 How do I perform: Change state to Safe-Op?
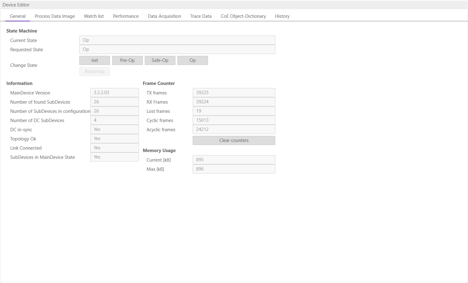point(160,60)
